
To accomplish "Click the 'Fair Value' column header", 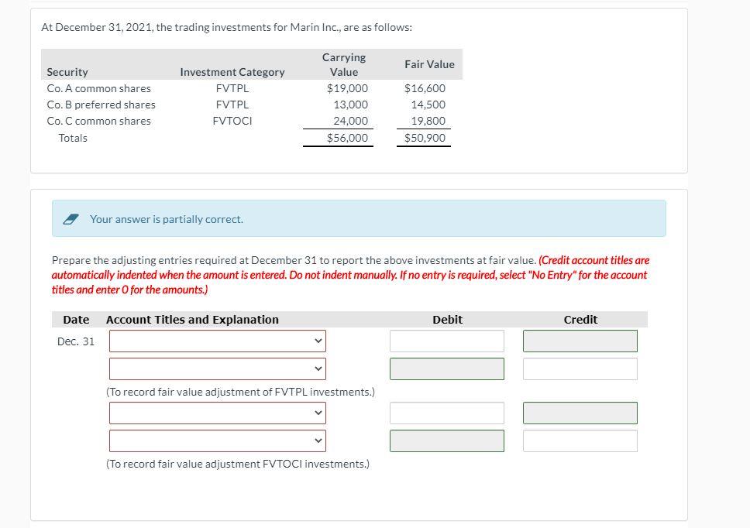I will point(429,64).
